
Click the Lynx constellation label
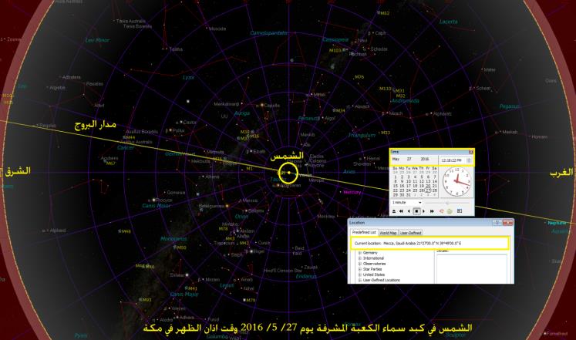click(188, 77)
